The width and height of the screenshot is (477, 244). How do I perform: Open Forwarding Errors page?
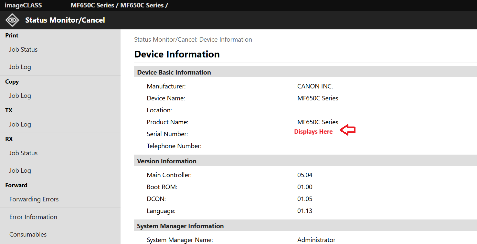pyautogui.click(x=34, y=199)
